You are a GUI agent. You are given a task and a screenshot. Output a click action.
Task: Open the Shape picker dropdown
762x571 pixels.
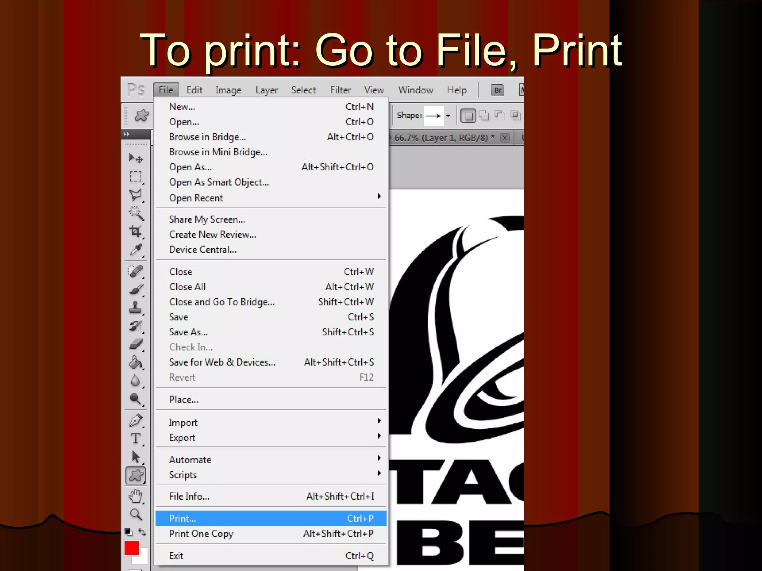tap(448, 116)
